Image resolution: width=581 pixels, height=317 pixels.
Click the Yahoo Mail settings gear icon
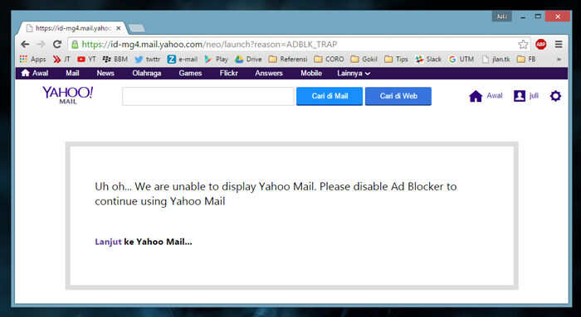555,96
